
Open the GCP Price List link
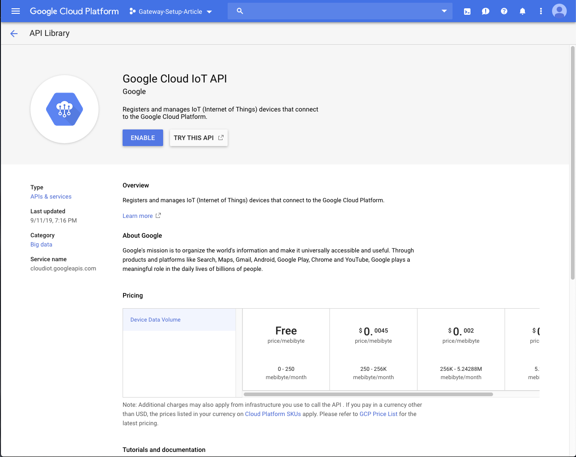click(x=378, y=414)
